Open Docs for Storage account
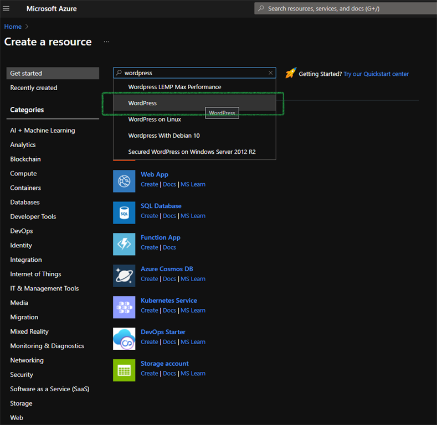This screenshot has width=437, height=425. [x=169, y=373]
